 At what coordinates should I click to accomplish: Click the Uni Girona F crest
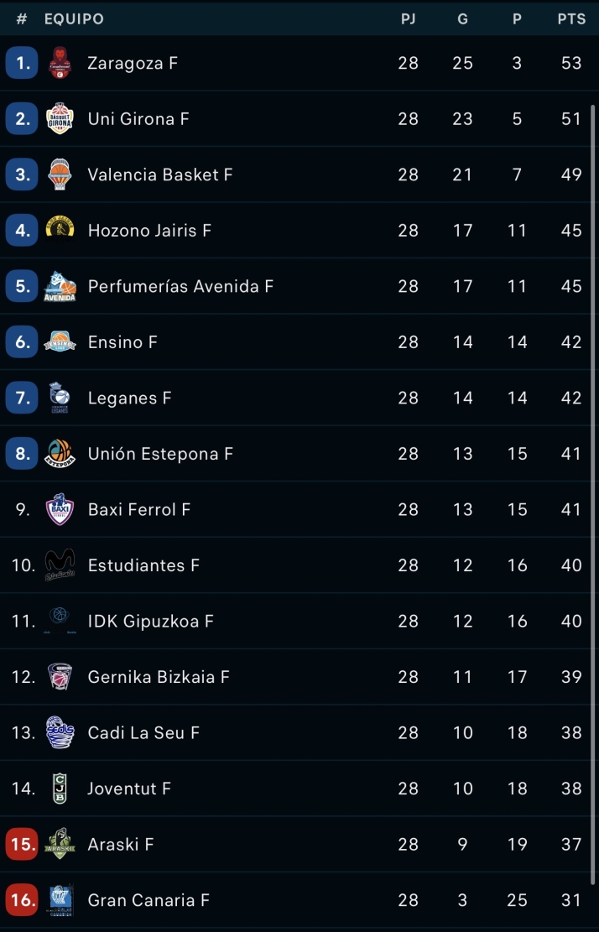[x=60, y=119]
